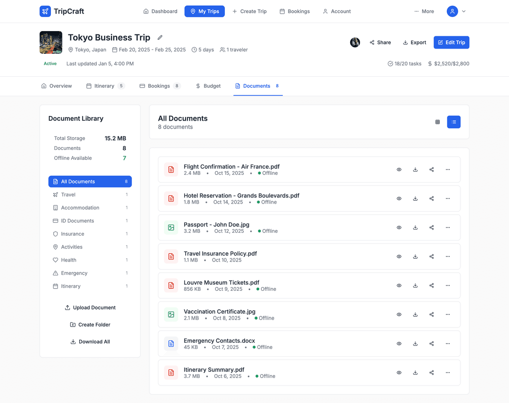Viewport: 509px width, 403px height.
Task: Switch to list view layout
Action: 453,122
